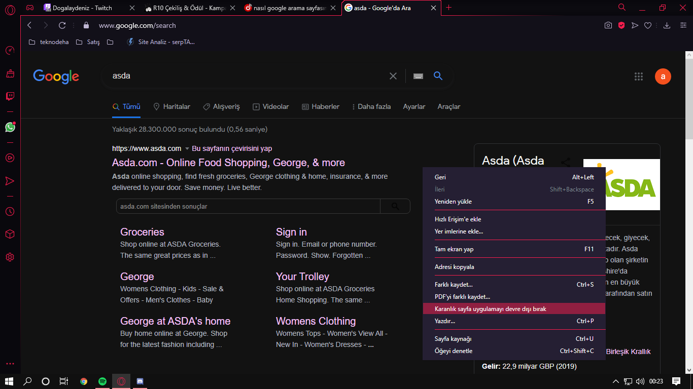Choose 'Hızlı Erişim'e ekle' context item
The image size is (693, 389).
coord(514,219)
